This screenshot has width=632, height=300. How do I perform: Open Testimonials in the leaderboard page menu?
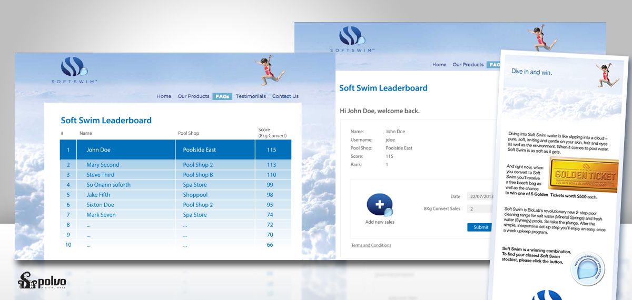click(251, 96)
